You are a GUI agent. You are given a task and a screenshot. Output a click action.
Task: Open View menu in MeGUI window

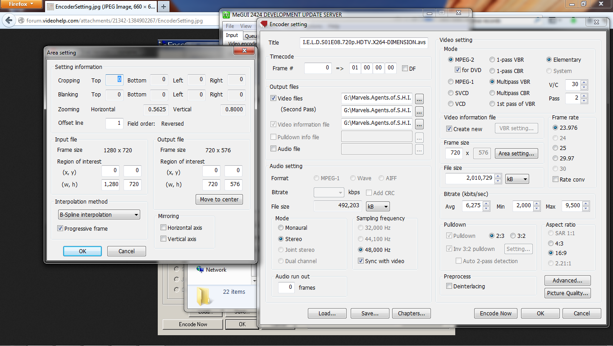coord(246,26)
